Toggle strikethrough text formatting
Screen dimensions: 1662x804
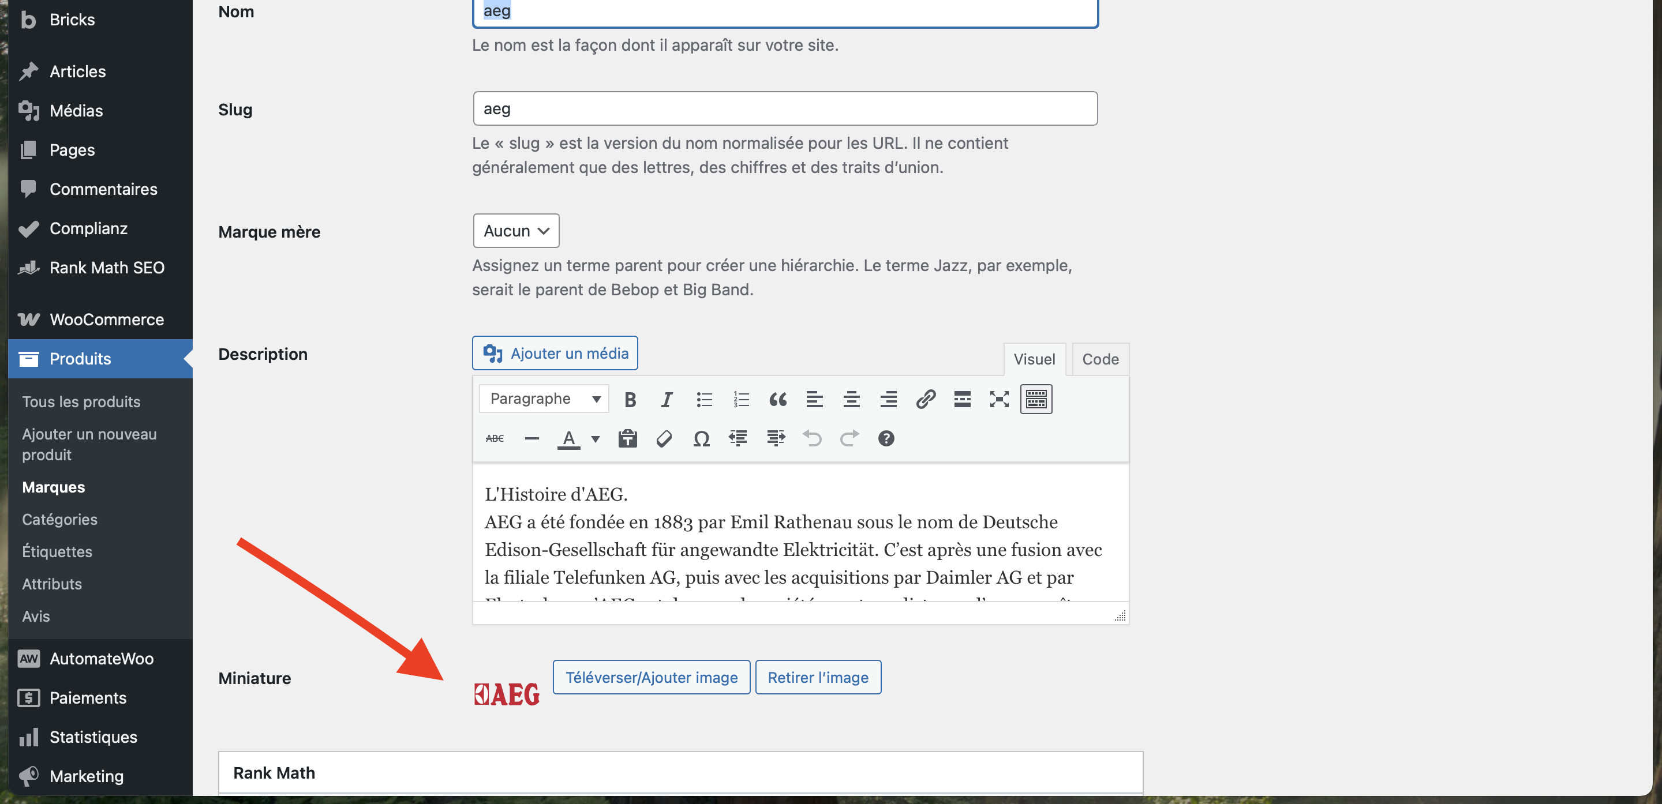[x=495, y=439]
